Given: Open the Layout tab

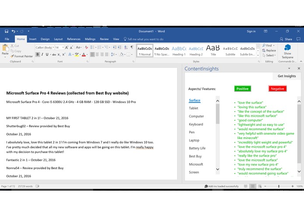Looking at the screenshot, I should (58, 39).
